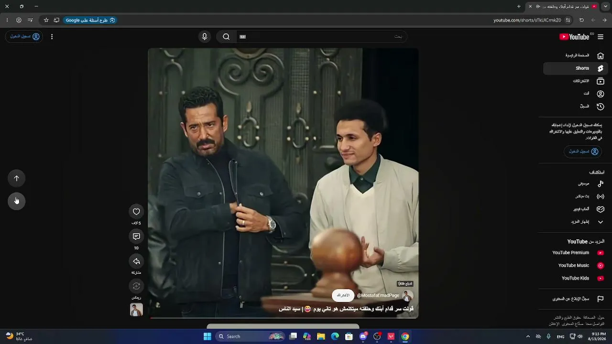The width and height of the screenshot is (612, 344).
Task: Open YouTube Music link
Action: point(575,266)
